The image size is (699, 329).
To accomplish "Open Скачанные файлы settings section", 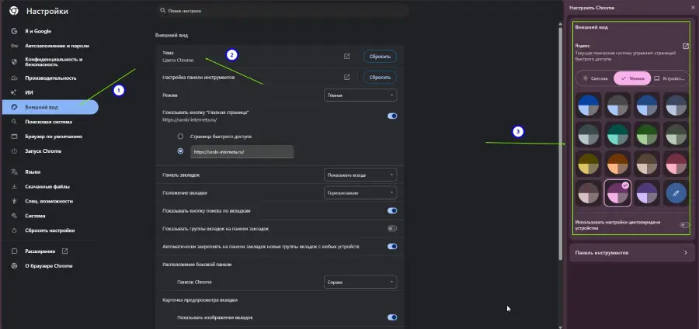I will [x=50, y=186].
